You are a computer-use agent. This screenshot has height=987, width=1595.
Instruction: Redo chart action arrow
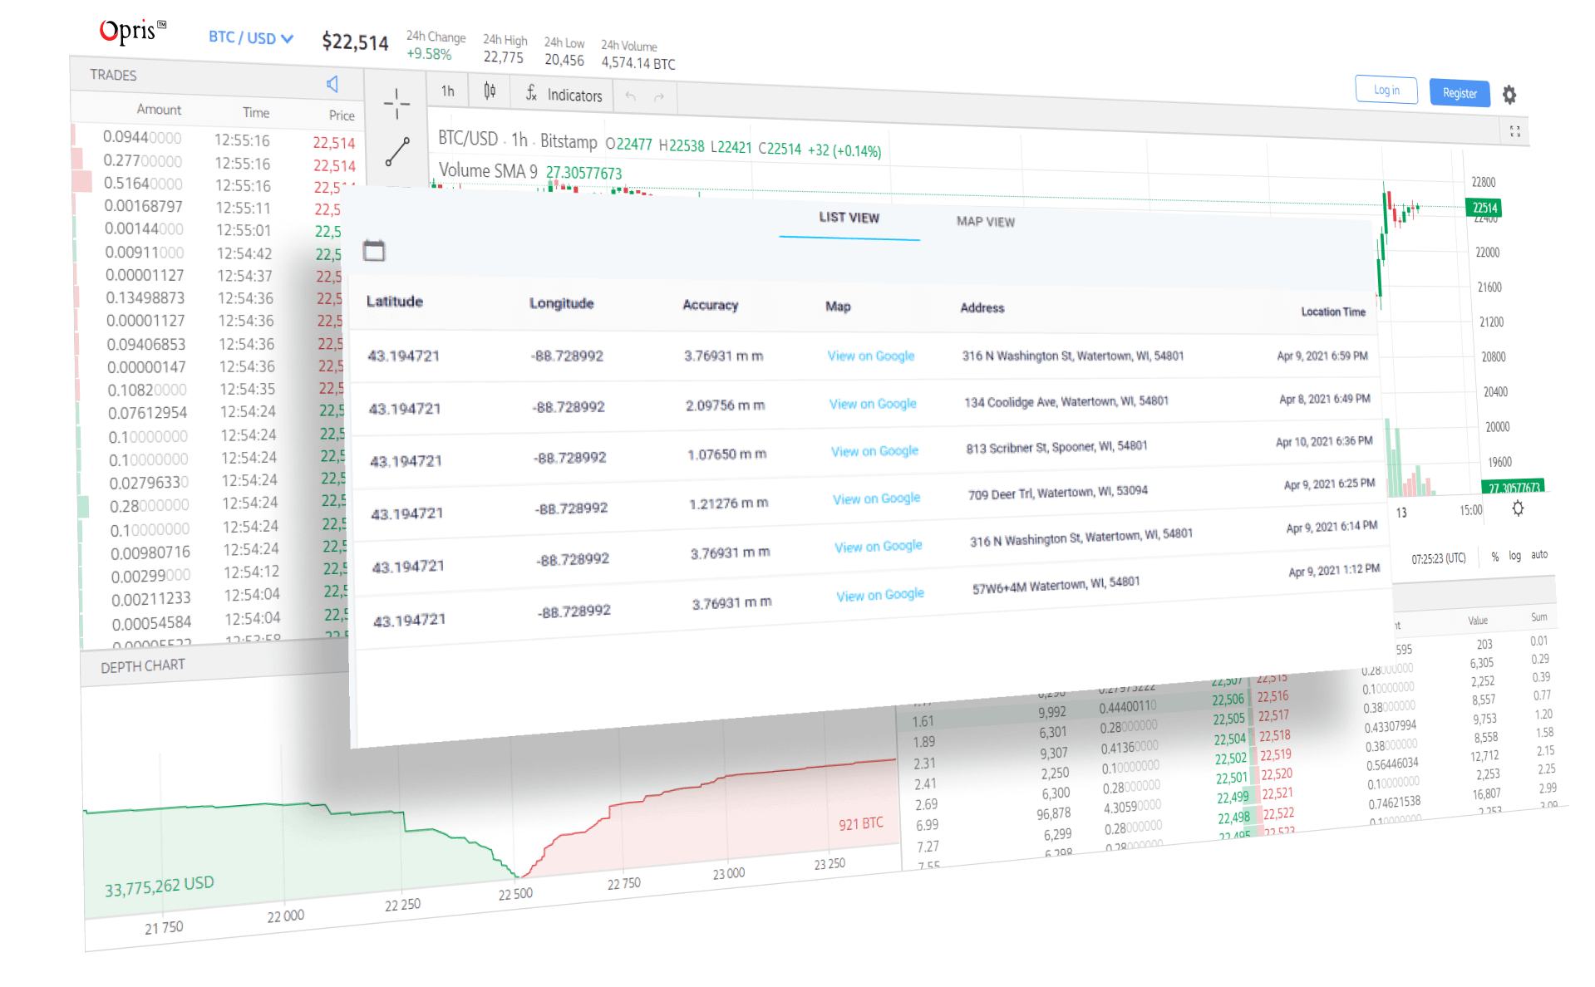pos(659,98)
